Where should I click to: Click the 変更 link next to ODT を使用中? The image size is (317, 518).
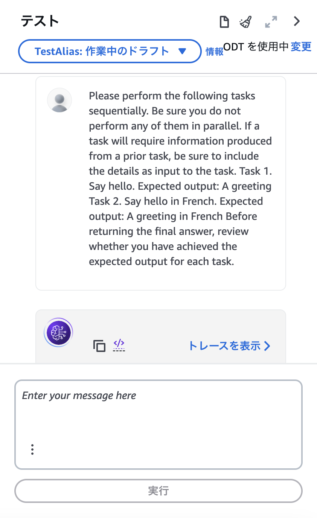click(x=301, y=47)
